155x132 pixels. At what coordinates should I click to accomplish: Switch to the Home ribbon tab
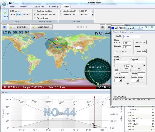[x=13, y=7]
